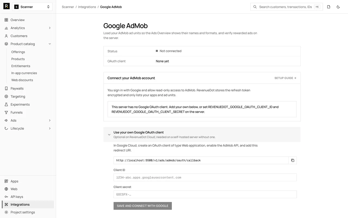Click the search customers and transactions box
Screen dimensions: 348x218
(287, 7)
